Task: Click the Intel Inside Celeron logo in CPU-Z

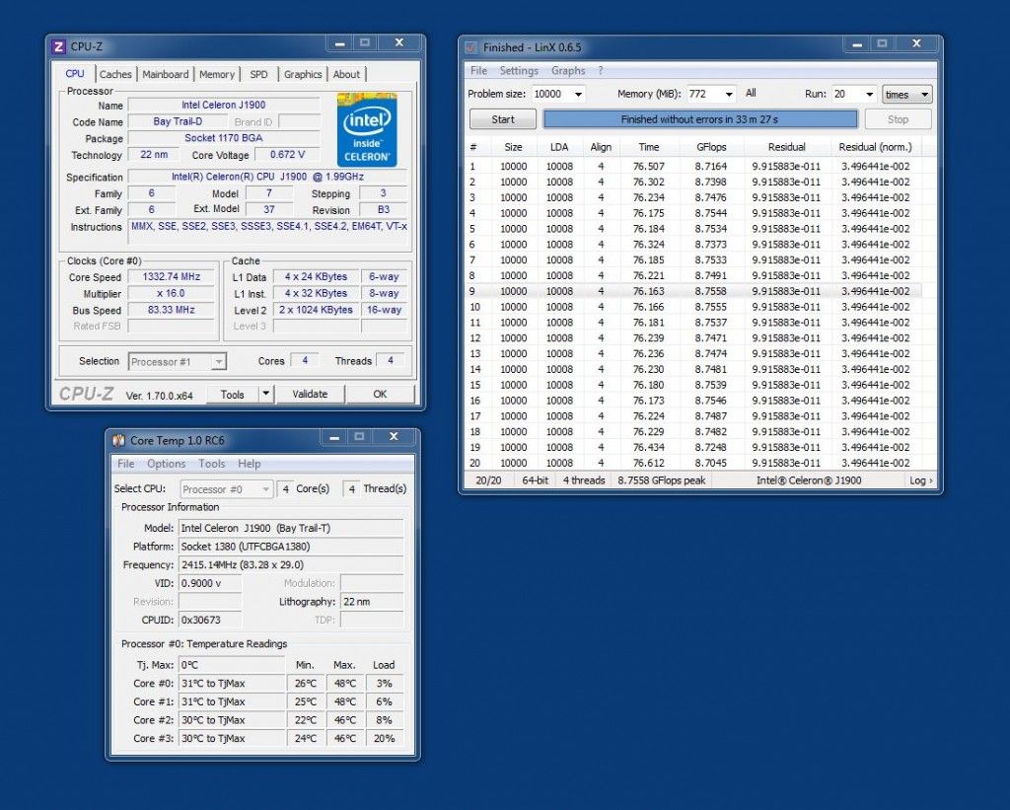Action: 367,129
